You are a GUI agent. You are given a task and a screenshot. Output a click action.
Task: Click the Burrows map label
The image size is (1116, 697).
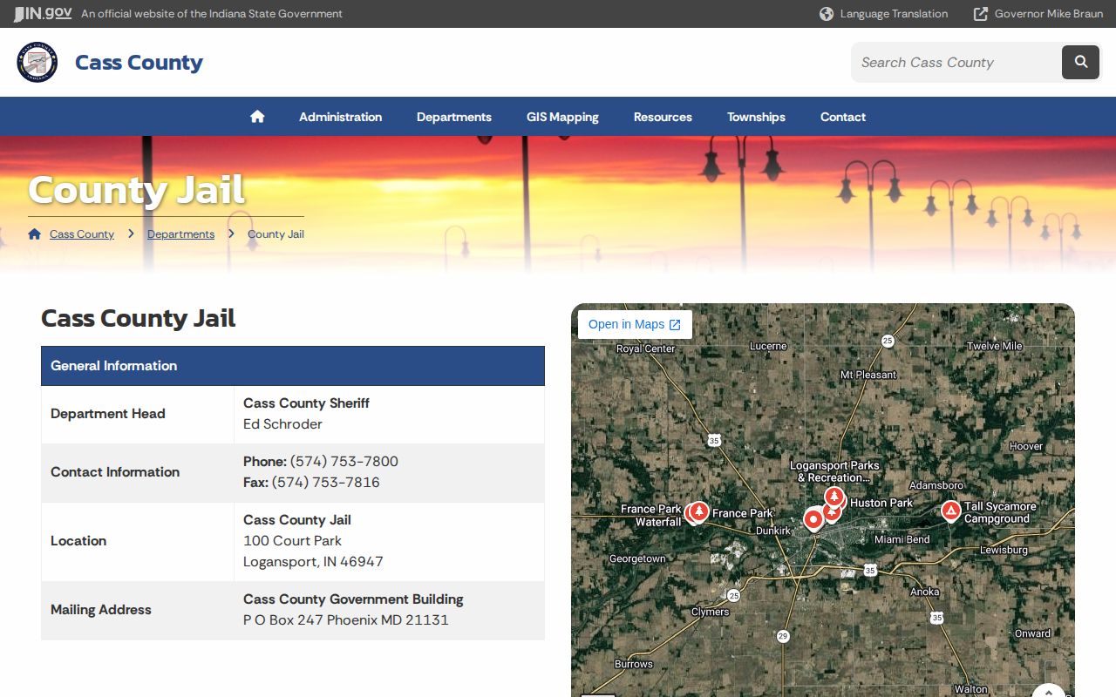click(634, 664)
